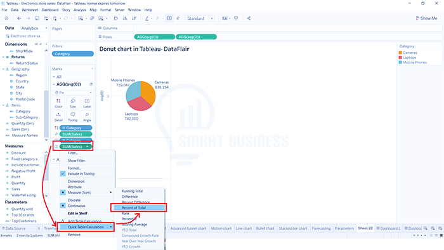Click the Laptops red legend swatch

coord(400,58)
